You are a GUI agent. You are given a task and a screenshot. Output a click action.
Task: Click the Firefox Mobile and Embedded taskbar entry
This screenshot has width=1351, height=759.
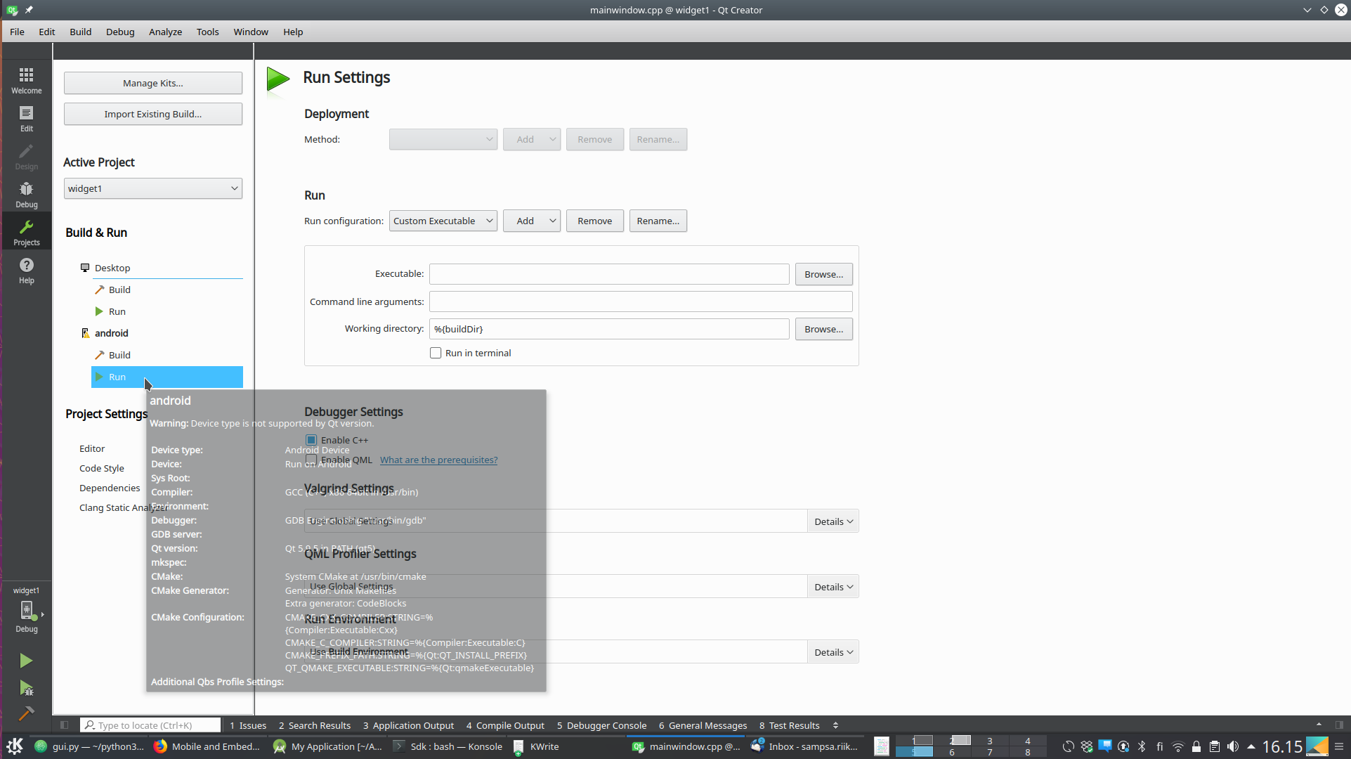point(207,746)
